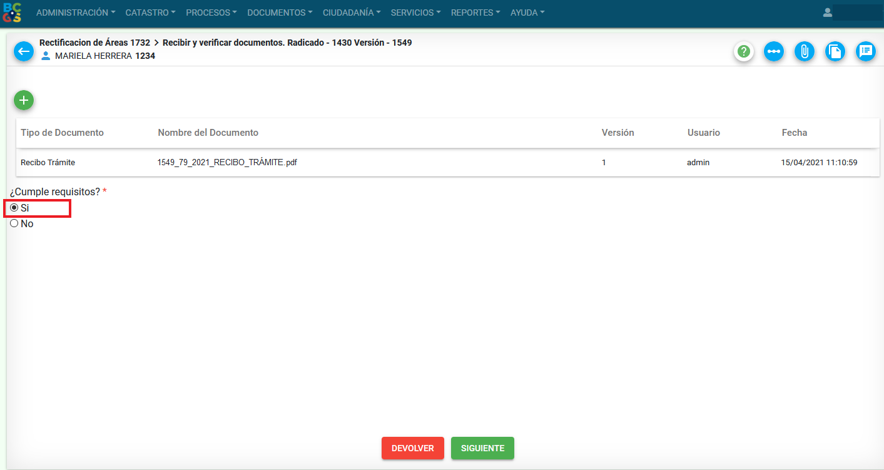Expand the CATASTRO dropdown menu
This screenshot has height=470, width=884.
(150, 13)
